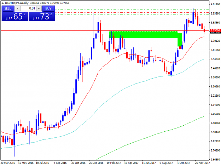The width and height of the screenshot is (221, 166).
Task: Click the 15 May 2016 date label
Action: 26,163
